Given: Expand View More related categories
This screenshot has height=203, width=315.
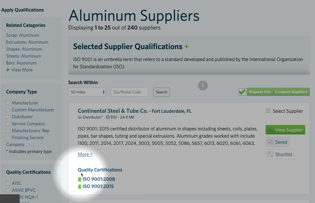Looking at the screenshot, I should (x=19, y=70).
